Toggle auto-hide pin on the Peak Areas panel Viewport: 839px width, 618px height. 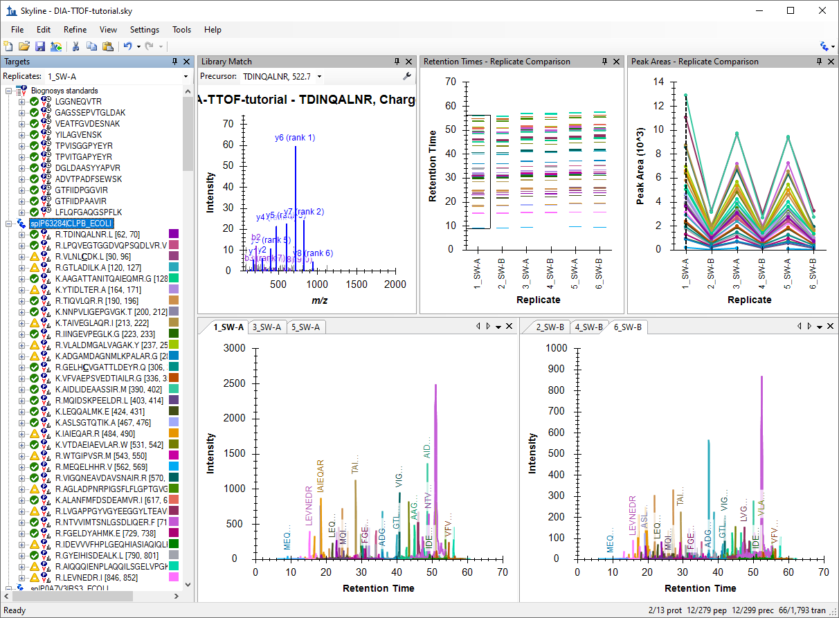[x=818, y=62]
